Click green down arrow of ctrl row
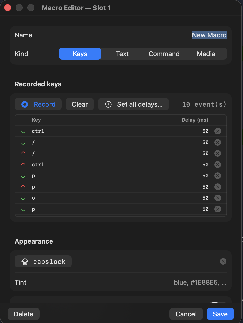This screenshot has height=323, width=243. pyautogui.click(x=23, y=131)
